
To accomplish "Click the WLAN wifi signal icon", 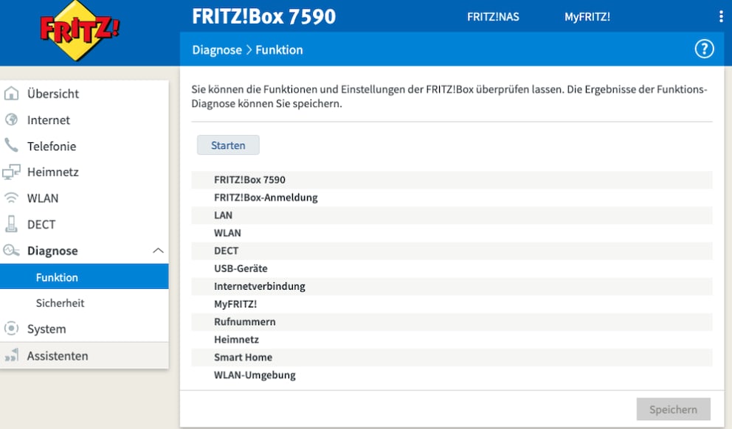I will 11,198.
